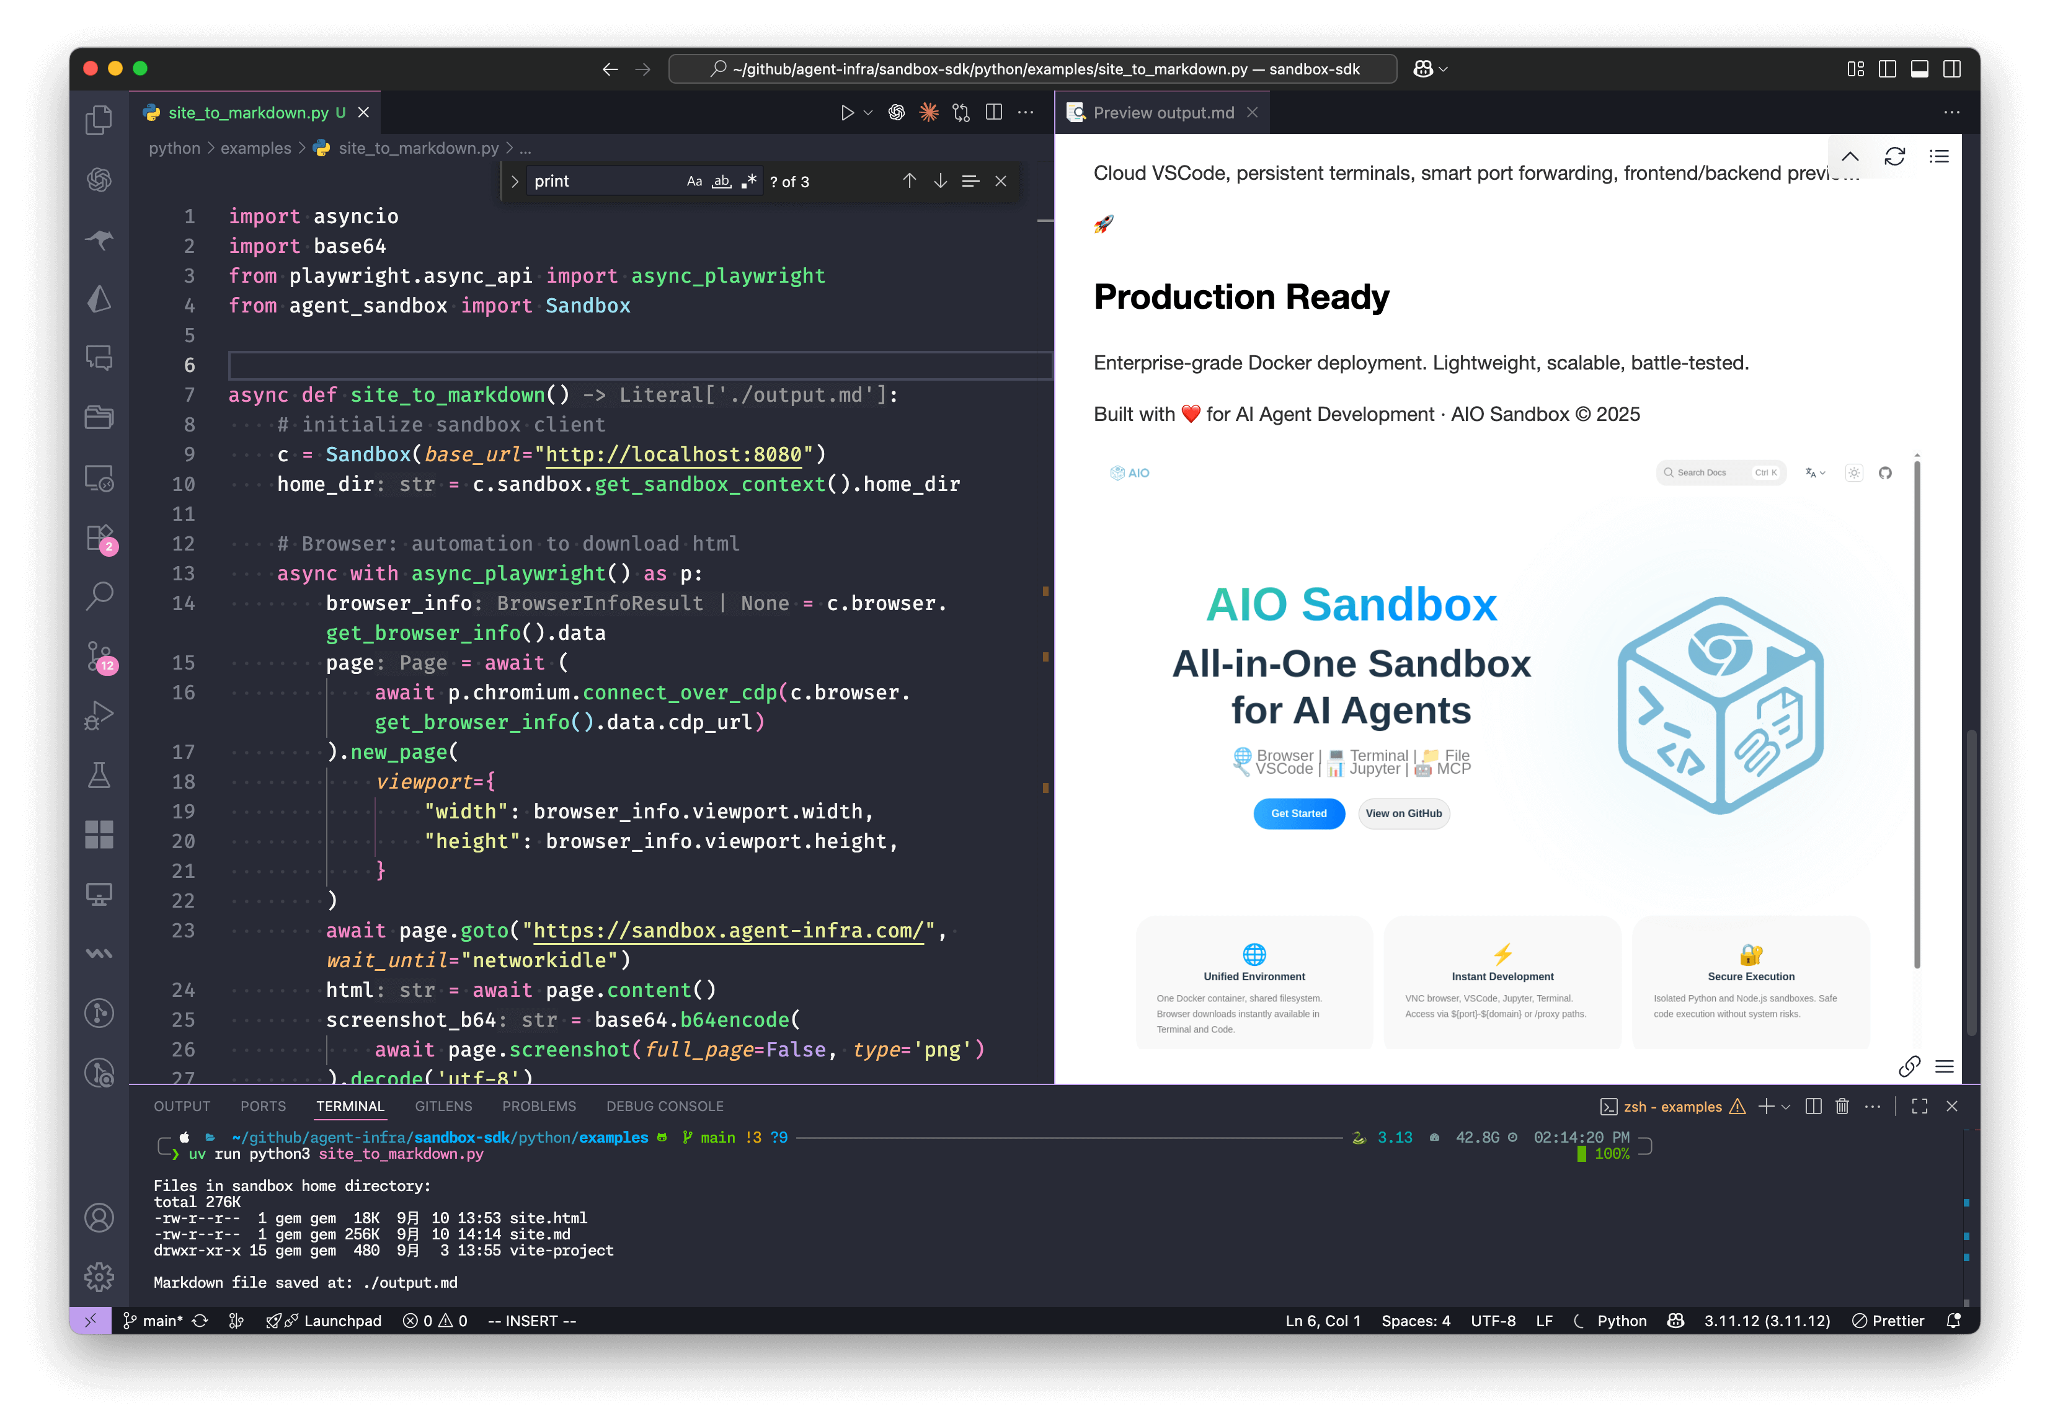Open the Testing flask icon in sidebar
Image resolution: width=2050 pixels, height=1426 pixels.
99,774
